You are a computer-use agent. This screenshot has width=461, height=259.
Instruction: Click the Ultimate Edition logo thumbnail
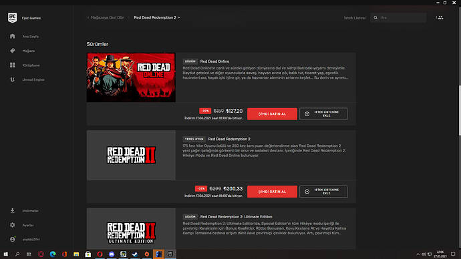(131, 229)
